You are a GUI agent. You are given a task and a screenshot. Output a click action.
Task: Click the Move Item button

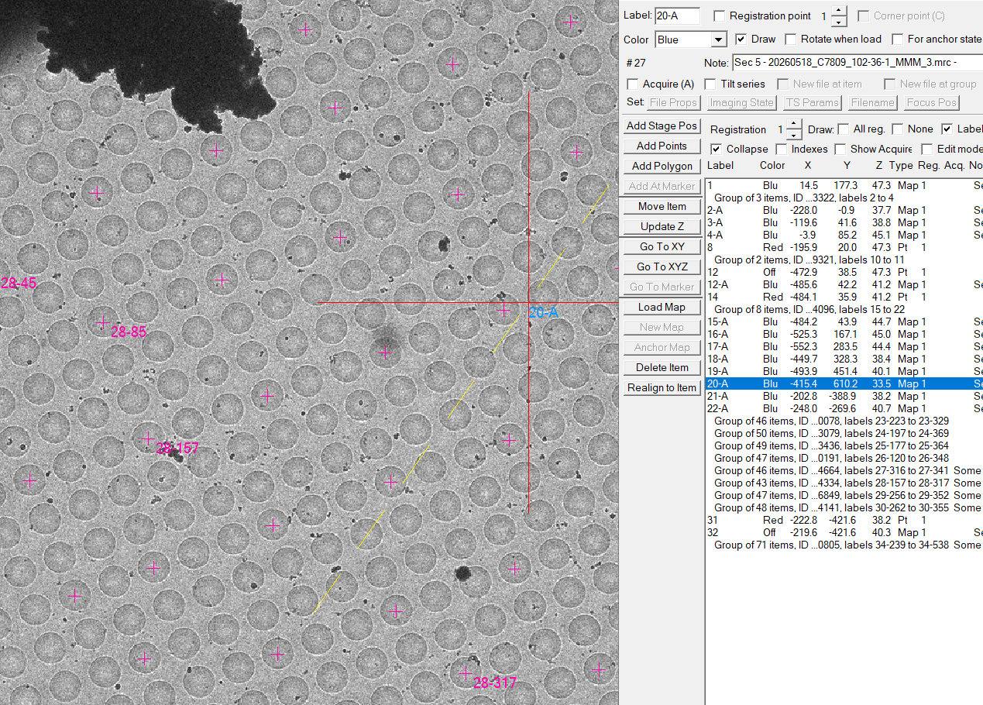click(x=662, y=206)
